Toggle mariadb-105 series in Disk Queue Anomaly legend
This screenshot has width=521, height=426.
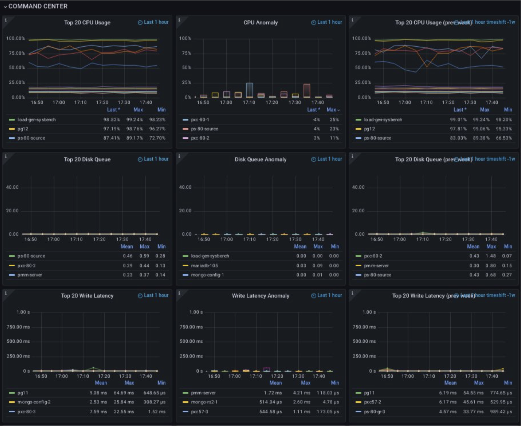click(204, 266)
